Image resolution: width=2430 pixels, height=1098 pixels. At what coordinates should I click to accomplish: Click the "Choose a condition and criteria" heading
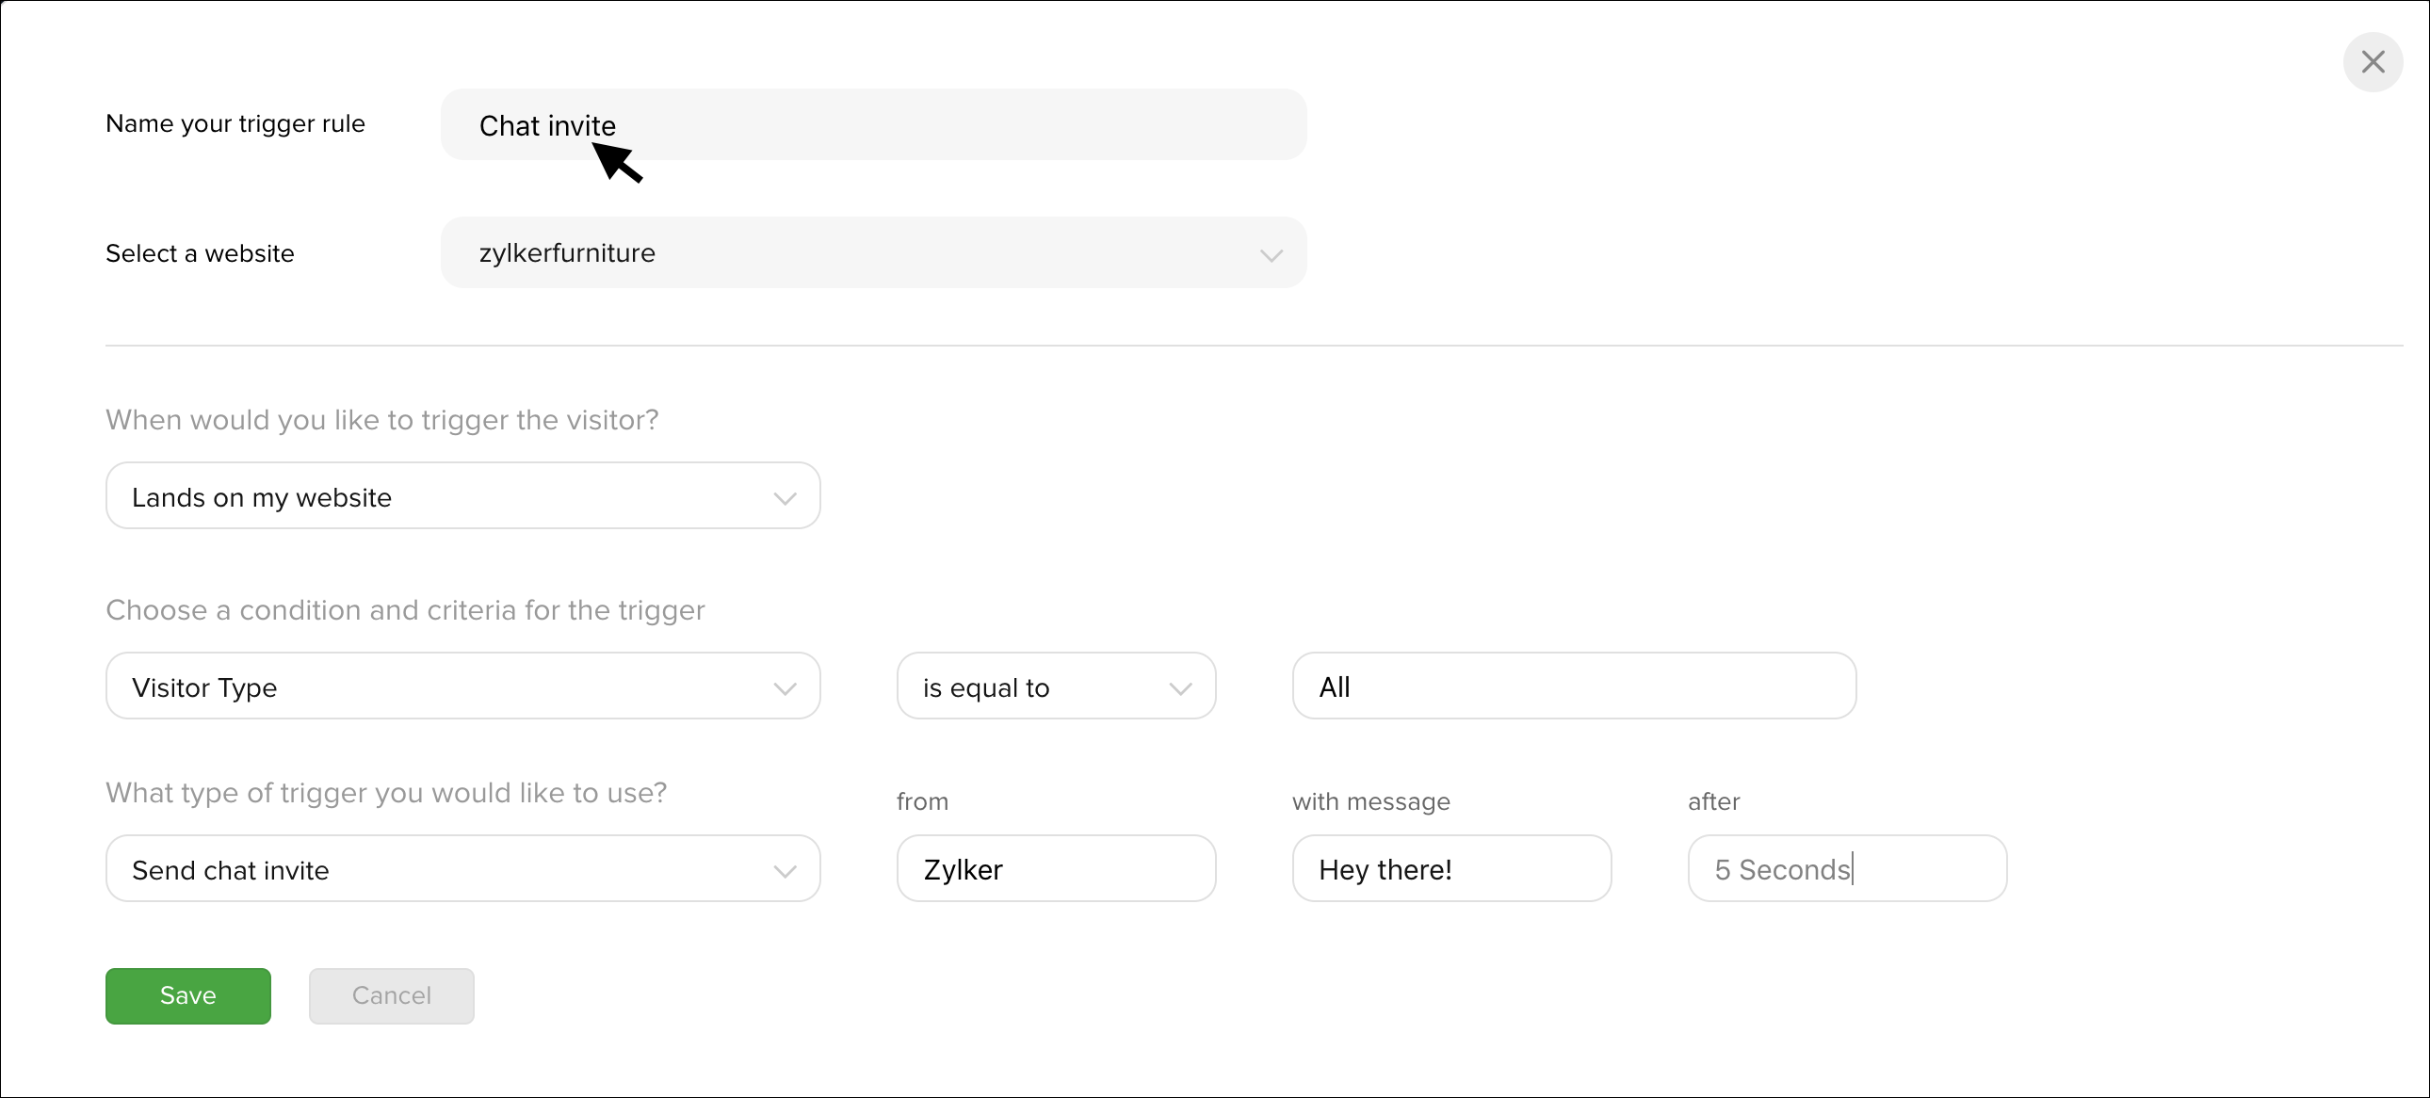coord(405,609)
